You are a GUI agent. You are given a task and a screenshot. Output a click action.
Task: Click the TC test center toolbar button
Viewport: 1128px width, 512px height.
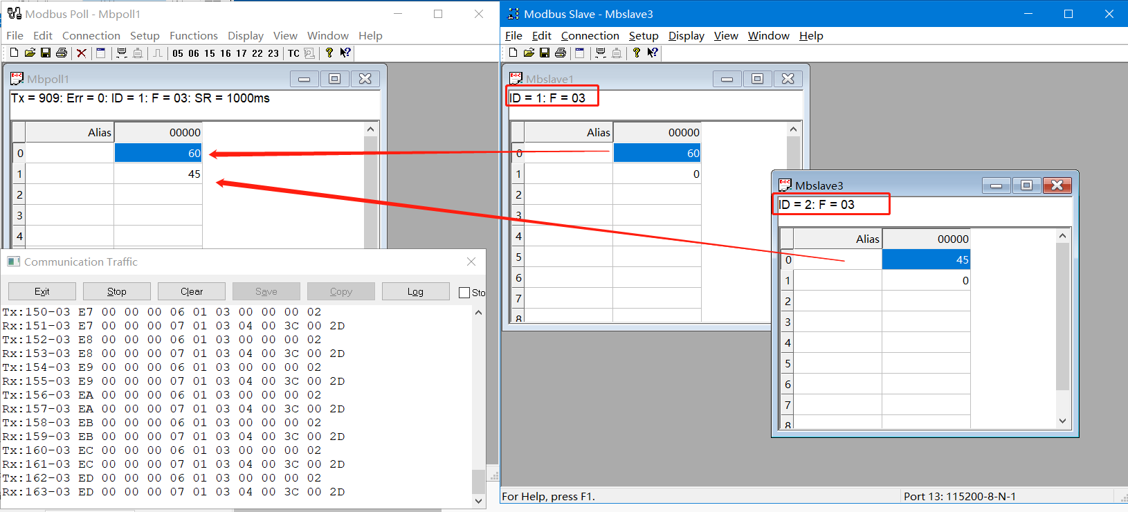(x=293, y=53)
